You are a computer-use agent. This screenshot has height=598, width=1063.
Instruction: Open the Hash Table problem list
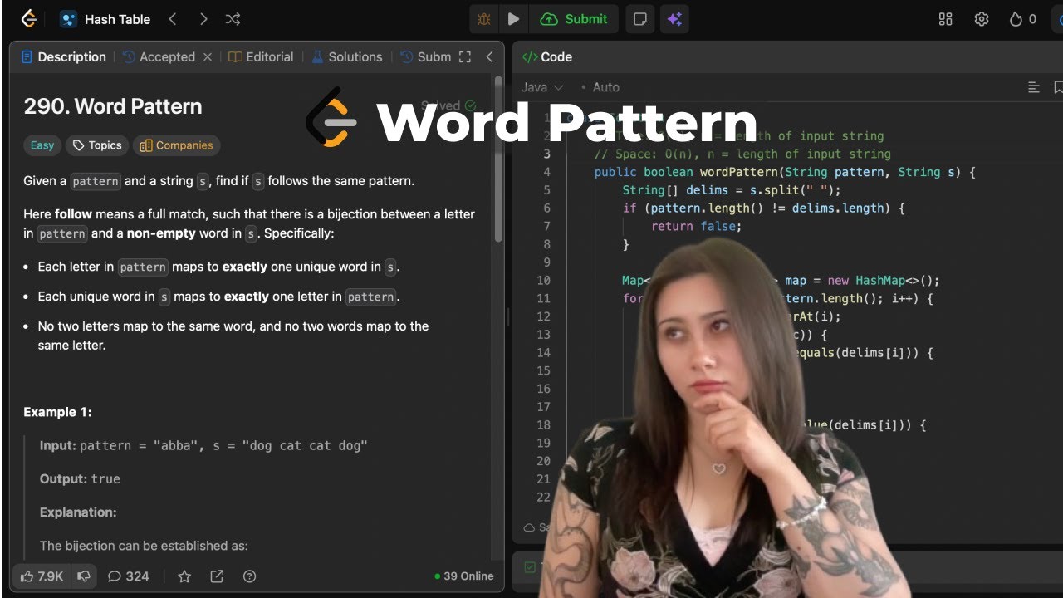[105, 19]
